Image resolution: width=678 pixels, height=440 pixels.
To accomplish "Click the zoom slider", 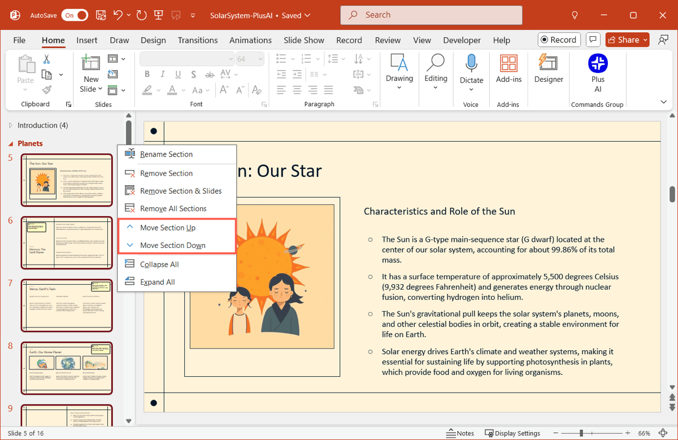I will click(x=581, y=433).
